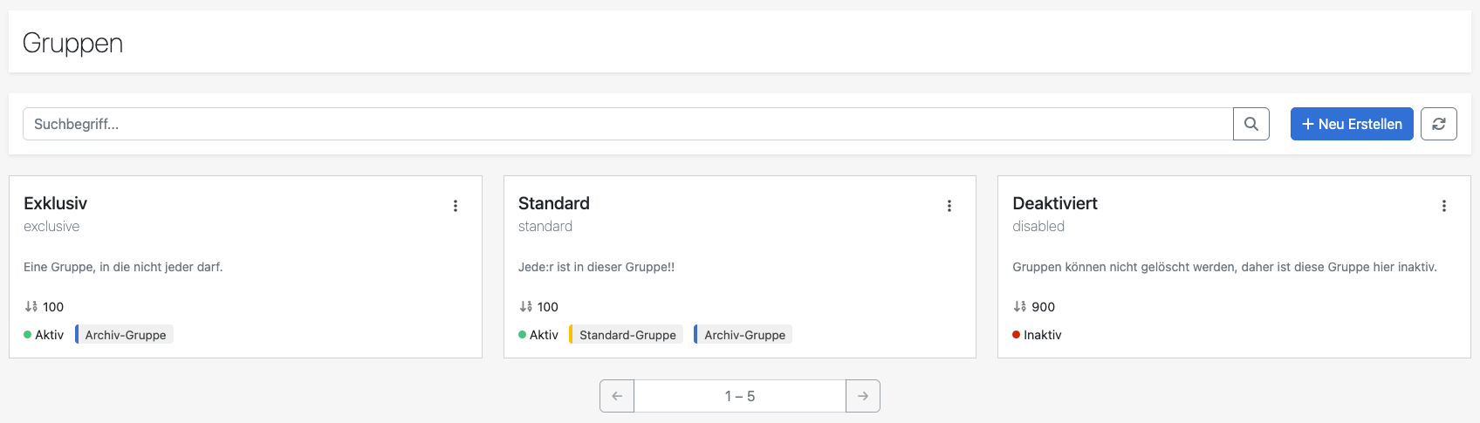
Task: Select the Archiv-Gruppe tag on Exklusiv card
Action: coord(125,335)
